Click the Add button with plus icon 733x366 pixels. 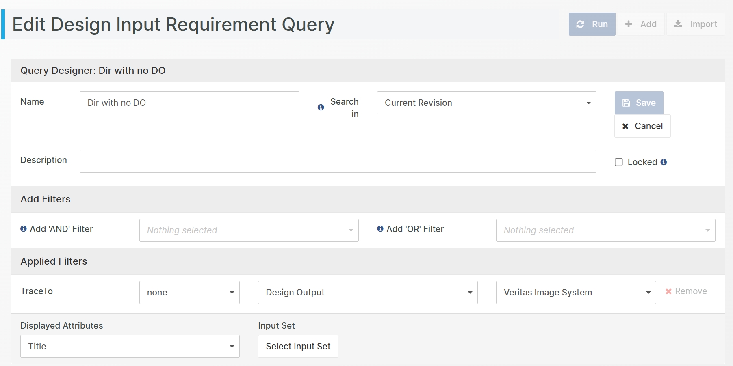(x=641, y=24)
